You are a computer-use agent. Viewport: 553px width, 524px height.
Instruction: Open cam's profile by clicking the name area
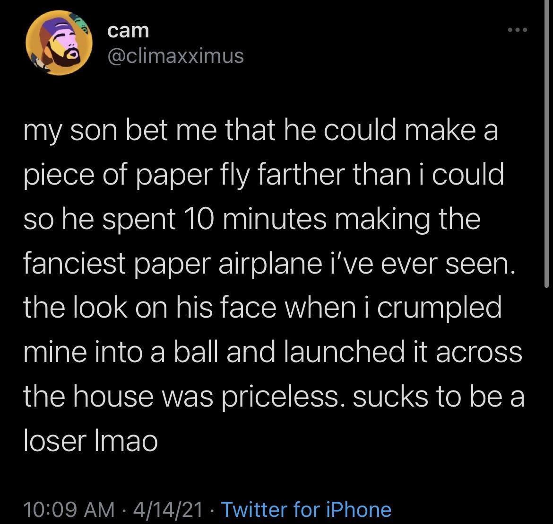pyautogui.click(x=128, y=30)
